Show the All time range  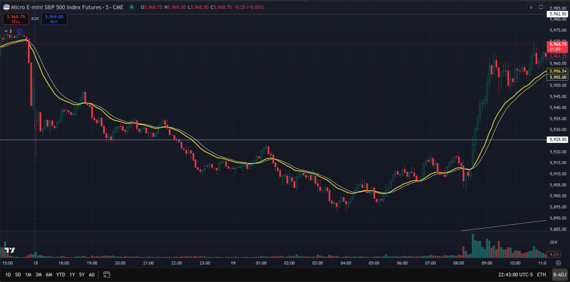[x=91, y=274]
